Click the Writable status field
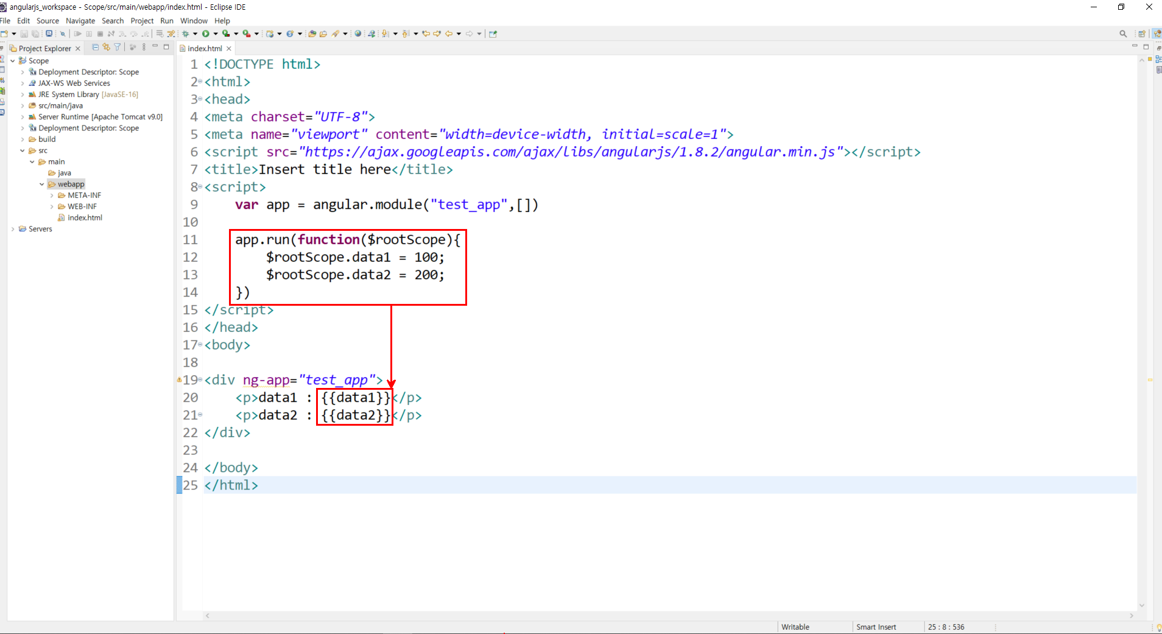Image resolution: width=1162 pixels, height=634 pixels. pos(795,627)
